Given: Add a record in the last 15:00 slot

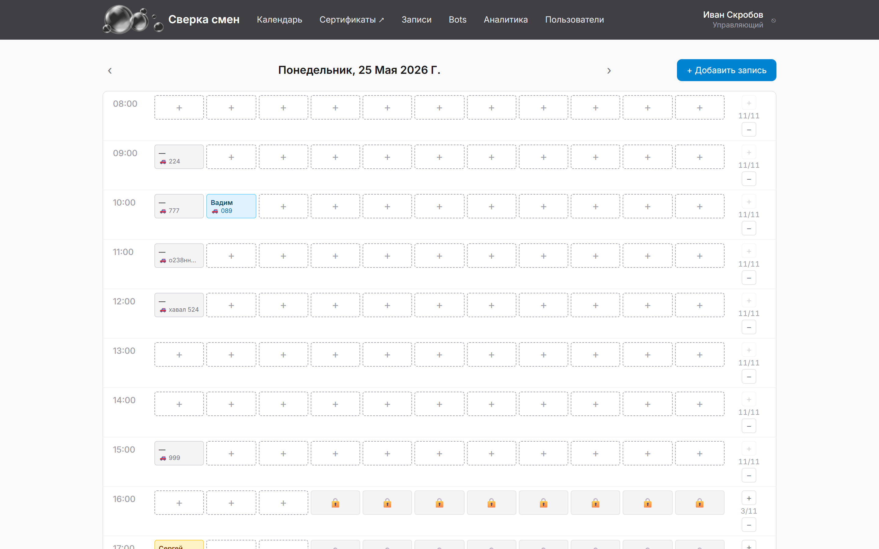Looking at the screenshot, I should point(700,453).
